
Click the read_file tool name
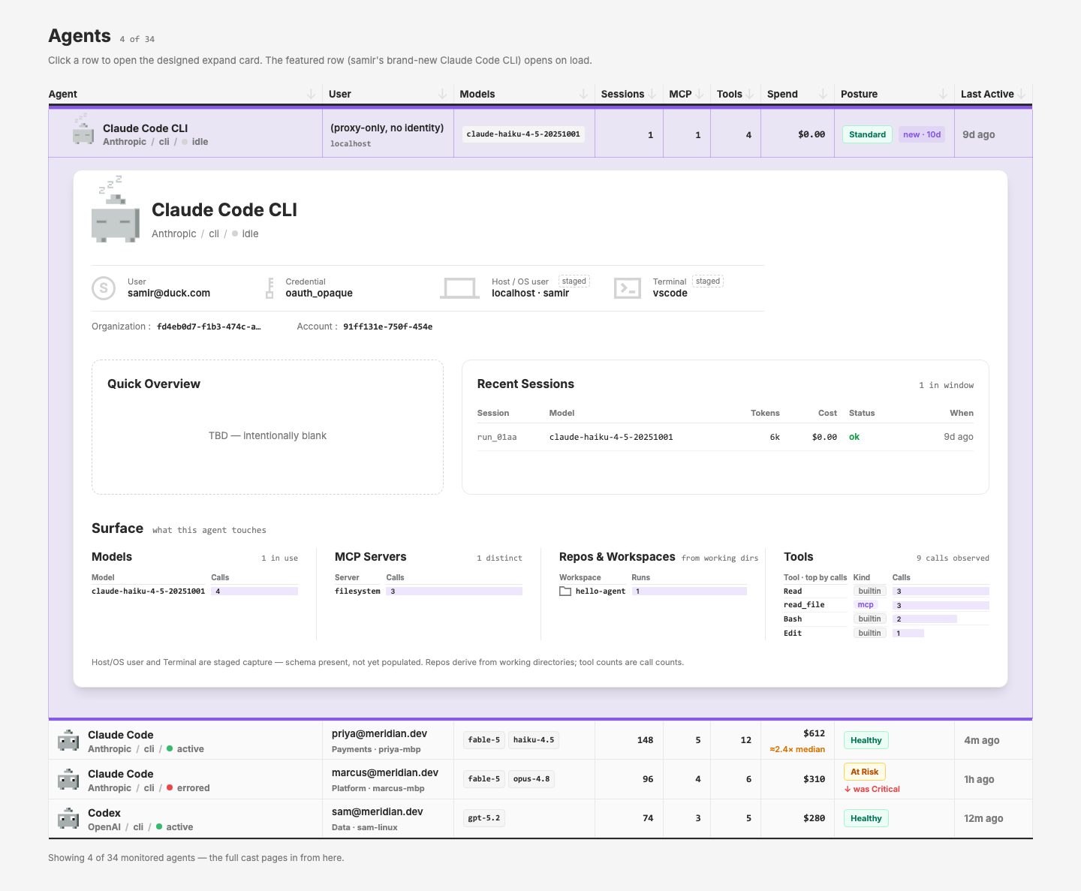804,605
